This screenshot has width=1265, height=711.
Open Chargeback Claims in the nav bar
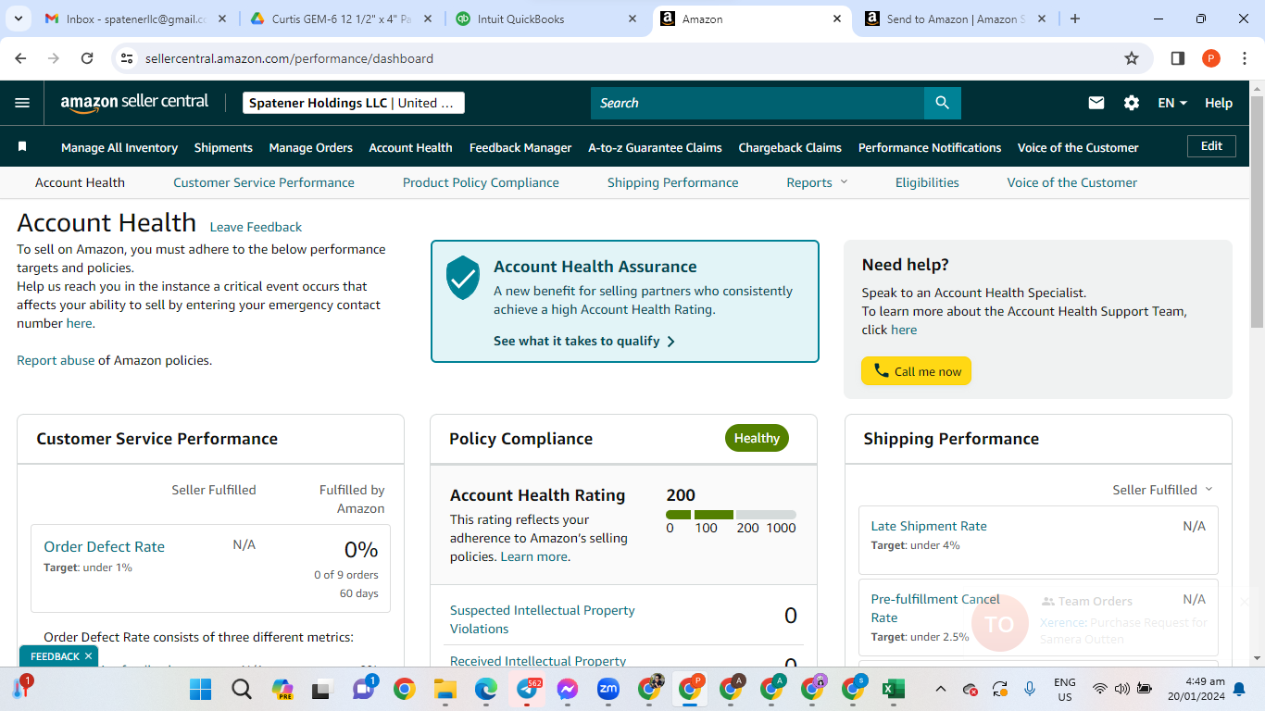tap(790, 147)
